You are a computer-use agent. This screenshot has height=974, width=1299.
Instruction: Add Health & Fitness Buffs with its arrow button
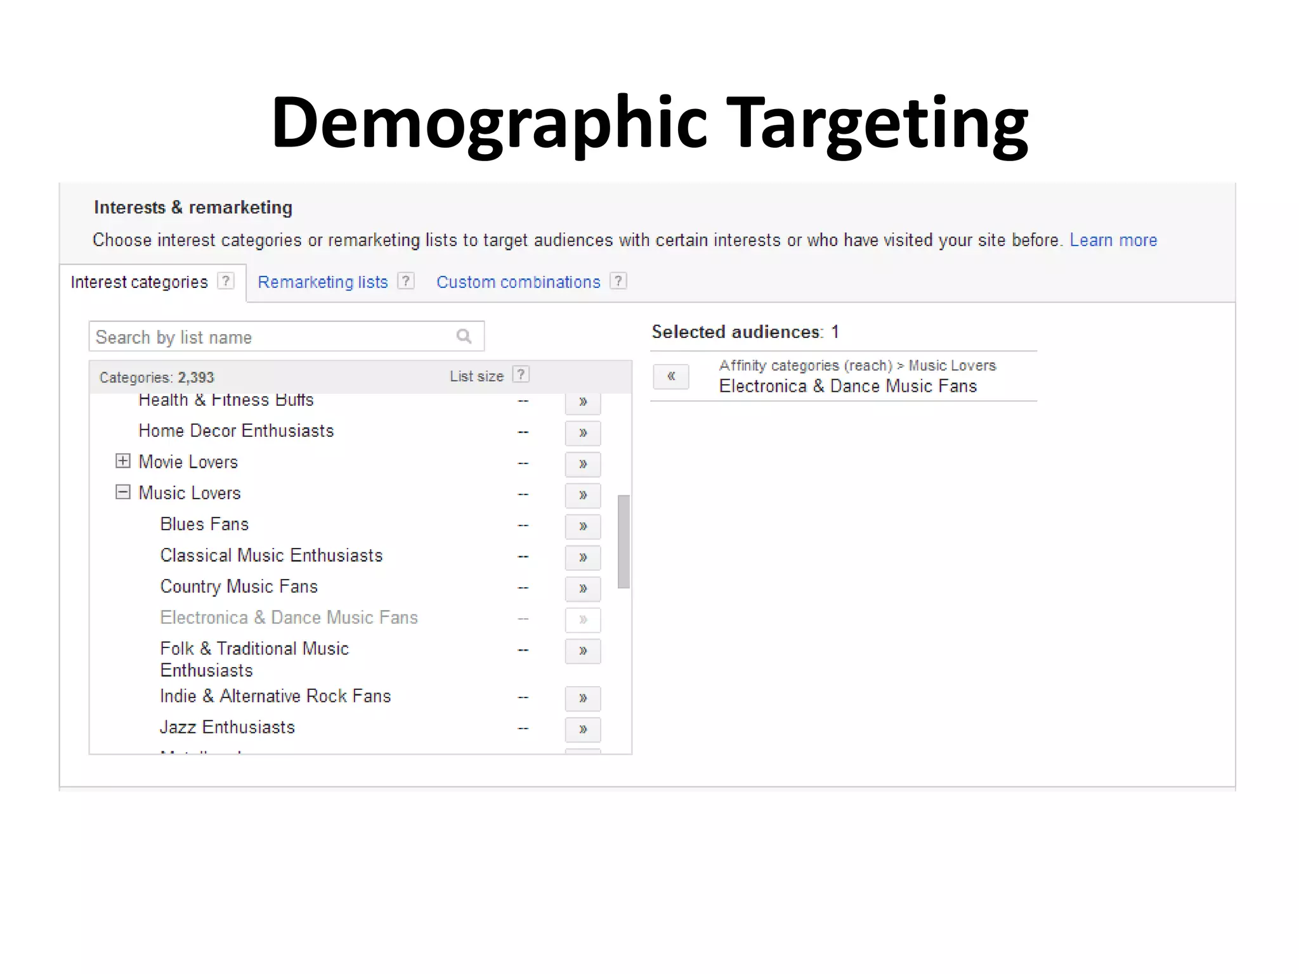click(x=582, y=403)
